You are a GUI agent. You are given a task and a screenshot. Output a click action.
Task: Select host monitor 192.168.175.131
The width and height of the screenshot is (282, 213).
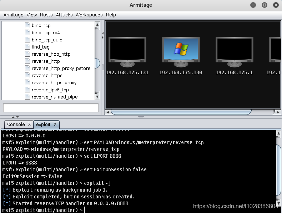[127, 52]
